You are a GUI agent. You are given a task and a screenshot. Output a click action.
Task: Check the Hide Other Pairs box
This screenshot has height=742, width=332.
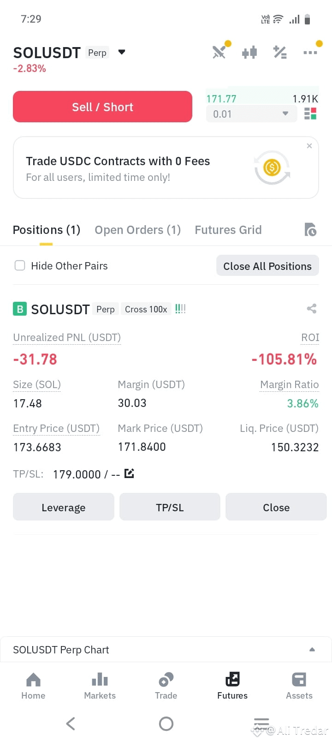[20, 265]
